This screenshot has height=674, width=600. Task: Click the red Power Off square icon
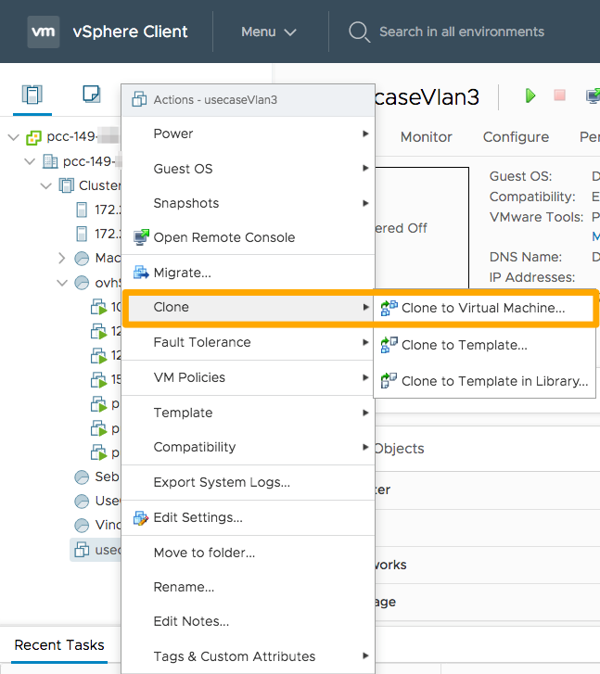pos(559,95)
